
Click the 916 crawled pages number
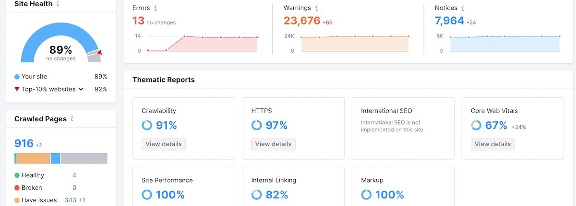click(x=24, y=144)
